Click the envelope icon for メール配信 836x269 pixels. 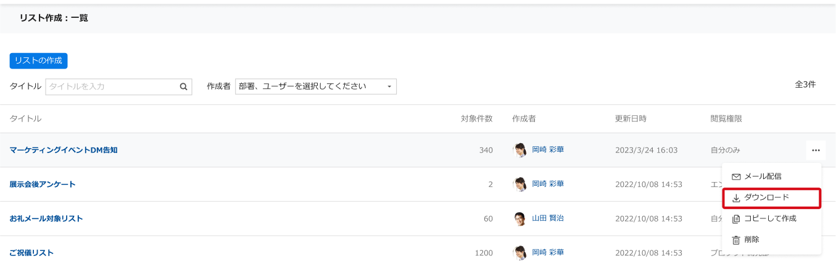735,176
